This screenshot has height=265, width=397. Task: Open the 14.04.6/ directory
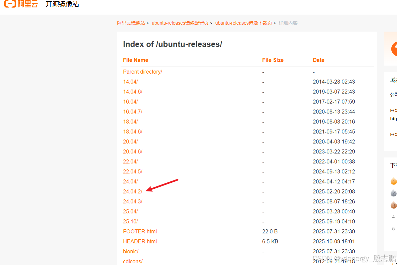(133, 92)
